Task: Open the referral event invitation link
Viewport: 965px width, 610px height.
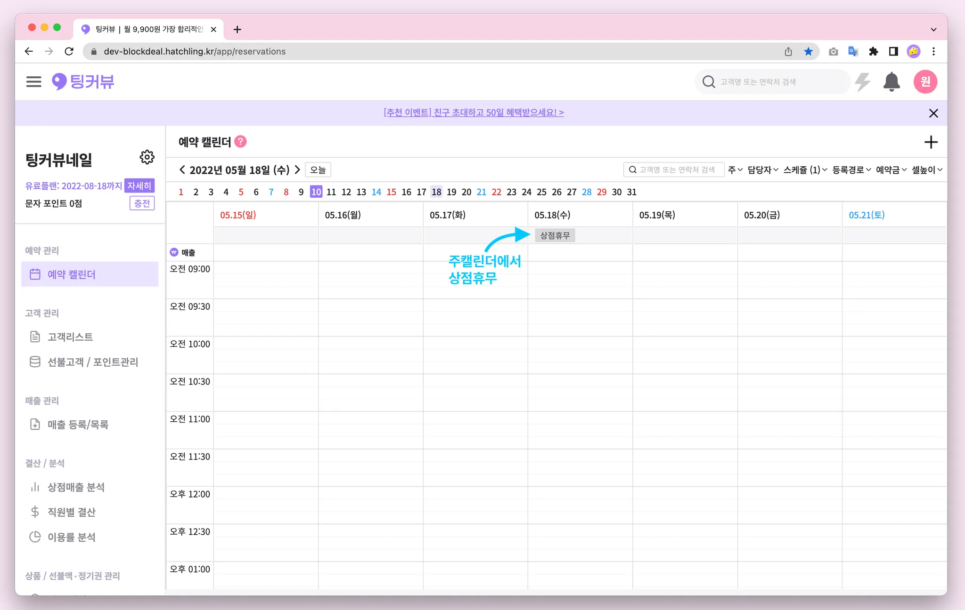Action: click(474, 112)
